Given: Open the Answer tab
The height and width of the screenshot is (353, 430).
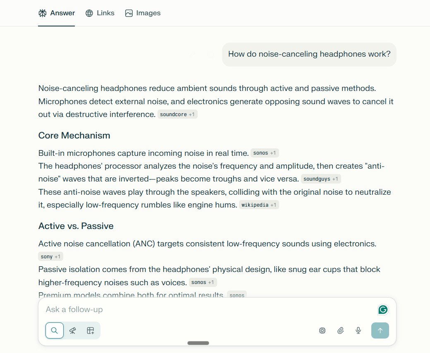Looking at the screenshot, I should [57, 13].
